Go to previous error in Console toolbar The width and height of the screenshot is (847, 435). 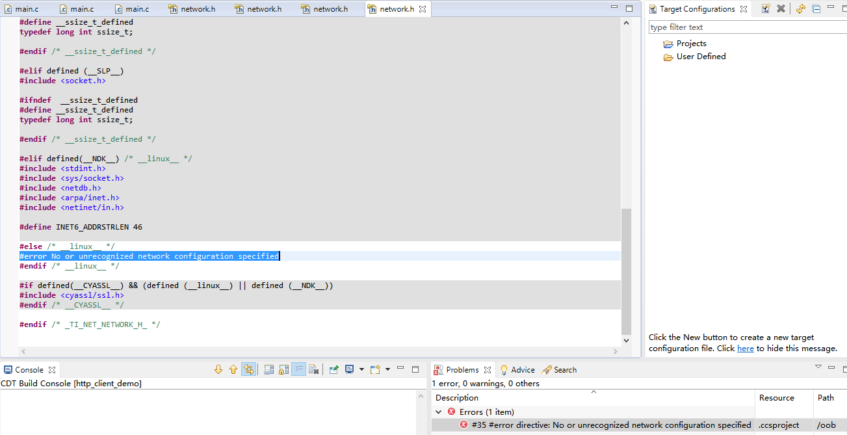(233, 369)
